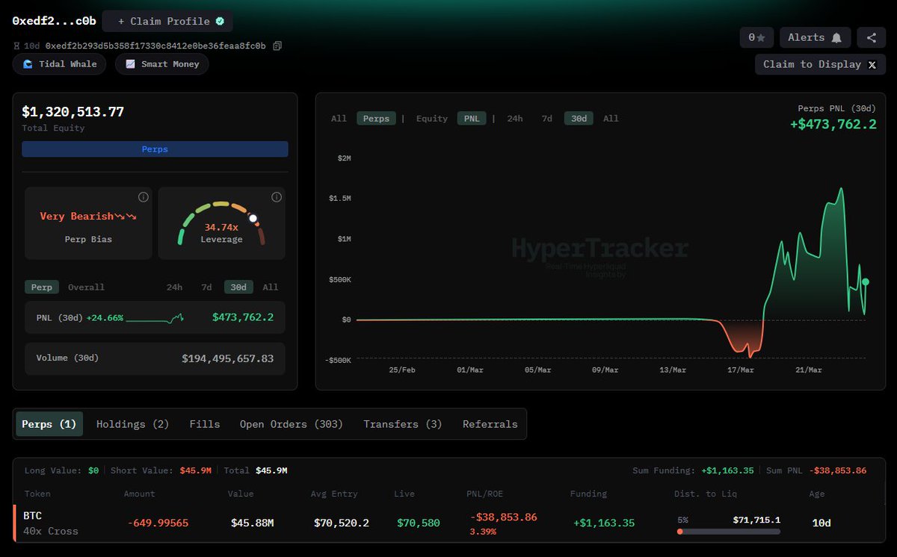Open the Holdings (2) tab
Screen dimensions: 897x557
[132, 423]
